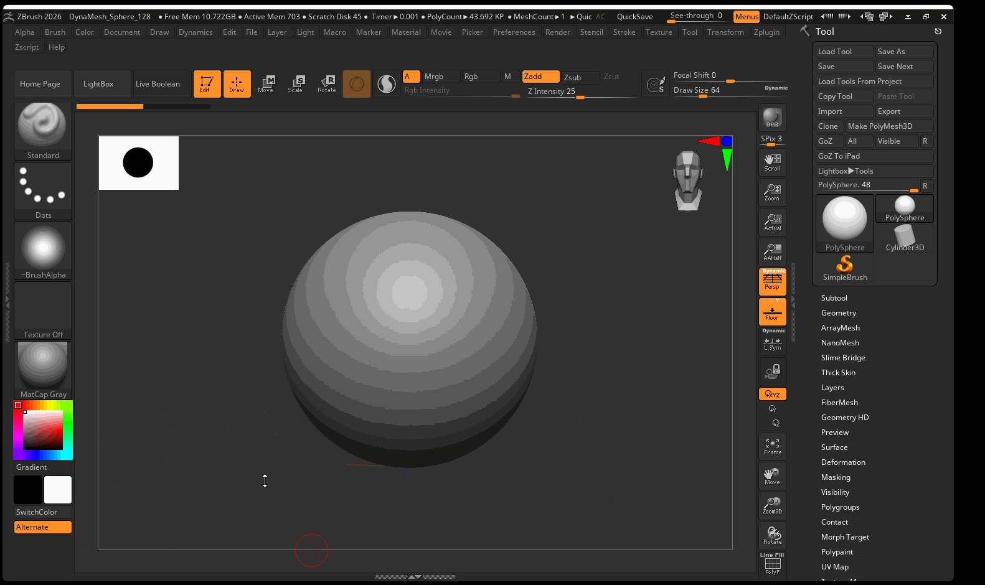Click the BPR render icon
Screen dimensions: 985x585
pyautogui.click(x=772, y=118)
